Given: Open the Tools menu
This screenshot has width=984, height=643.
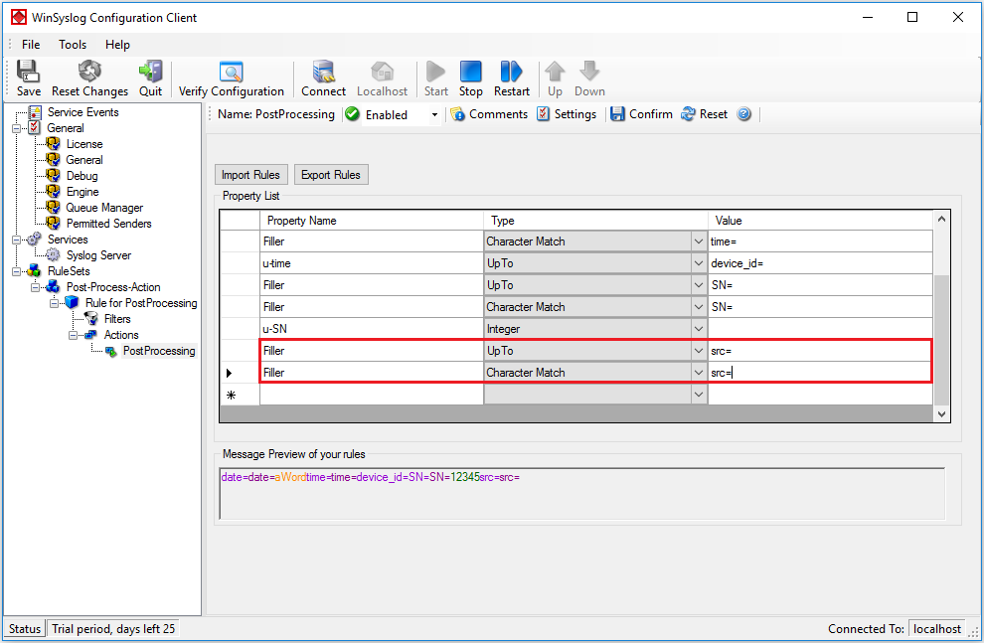Looking at the screenshot, I should tap(73, 45).
